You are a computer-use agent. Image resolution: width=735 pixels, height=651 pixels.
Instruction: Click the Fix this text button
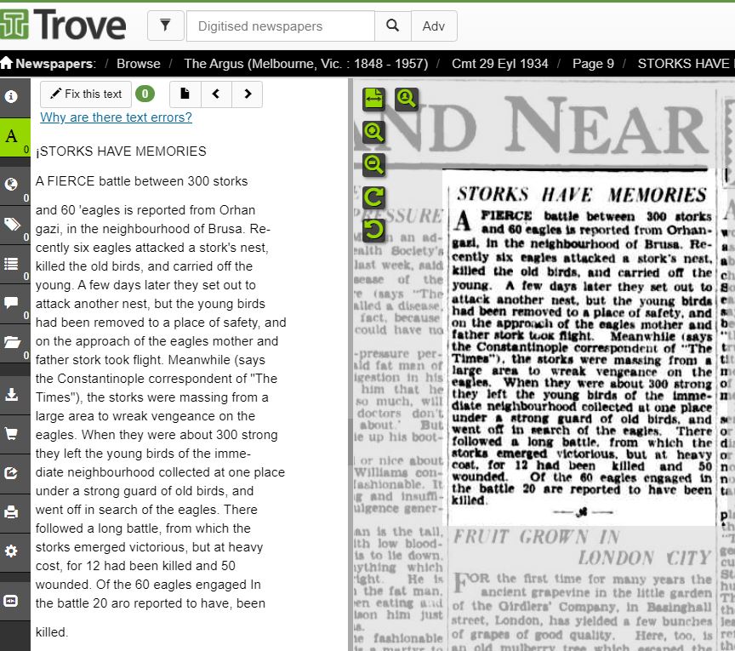[x=86, y=94]
